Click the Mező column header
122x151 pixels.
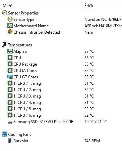point(7,6)
